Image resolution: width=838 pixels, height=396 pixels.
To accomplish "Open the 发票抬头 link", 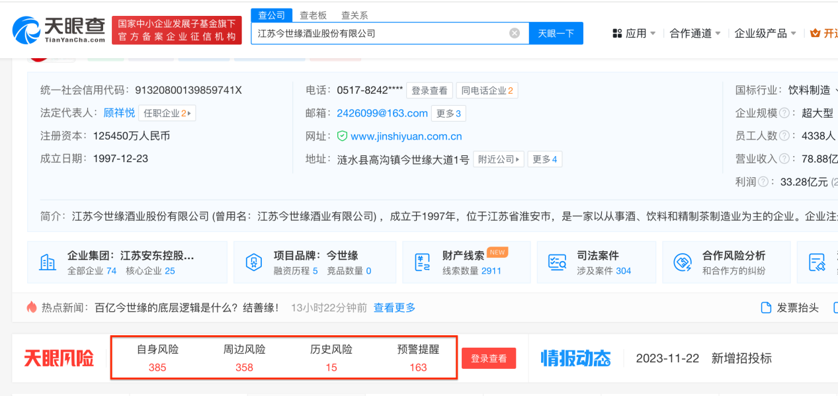I will (798, 307).
